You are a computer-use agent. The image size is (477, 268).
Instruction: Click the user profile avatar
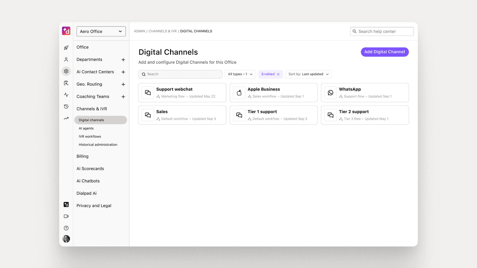[66, 239]
